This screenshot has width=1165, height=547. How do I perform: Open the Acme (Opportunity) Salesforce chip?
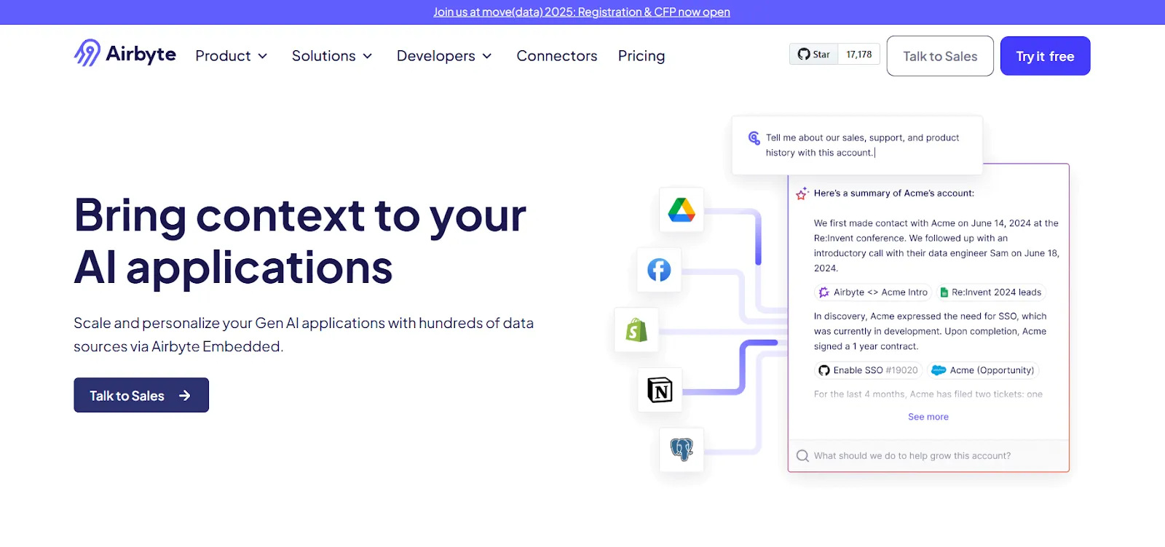click(983, 370)
